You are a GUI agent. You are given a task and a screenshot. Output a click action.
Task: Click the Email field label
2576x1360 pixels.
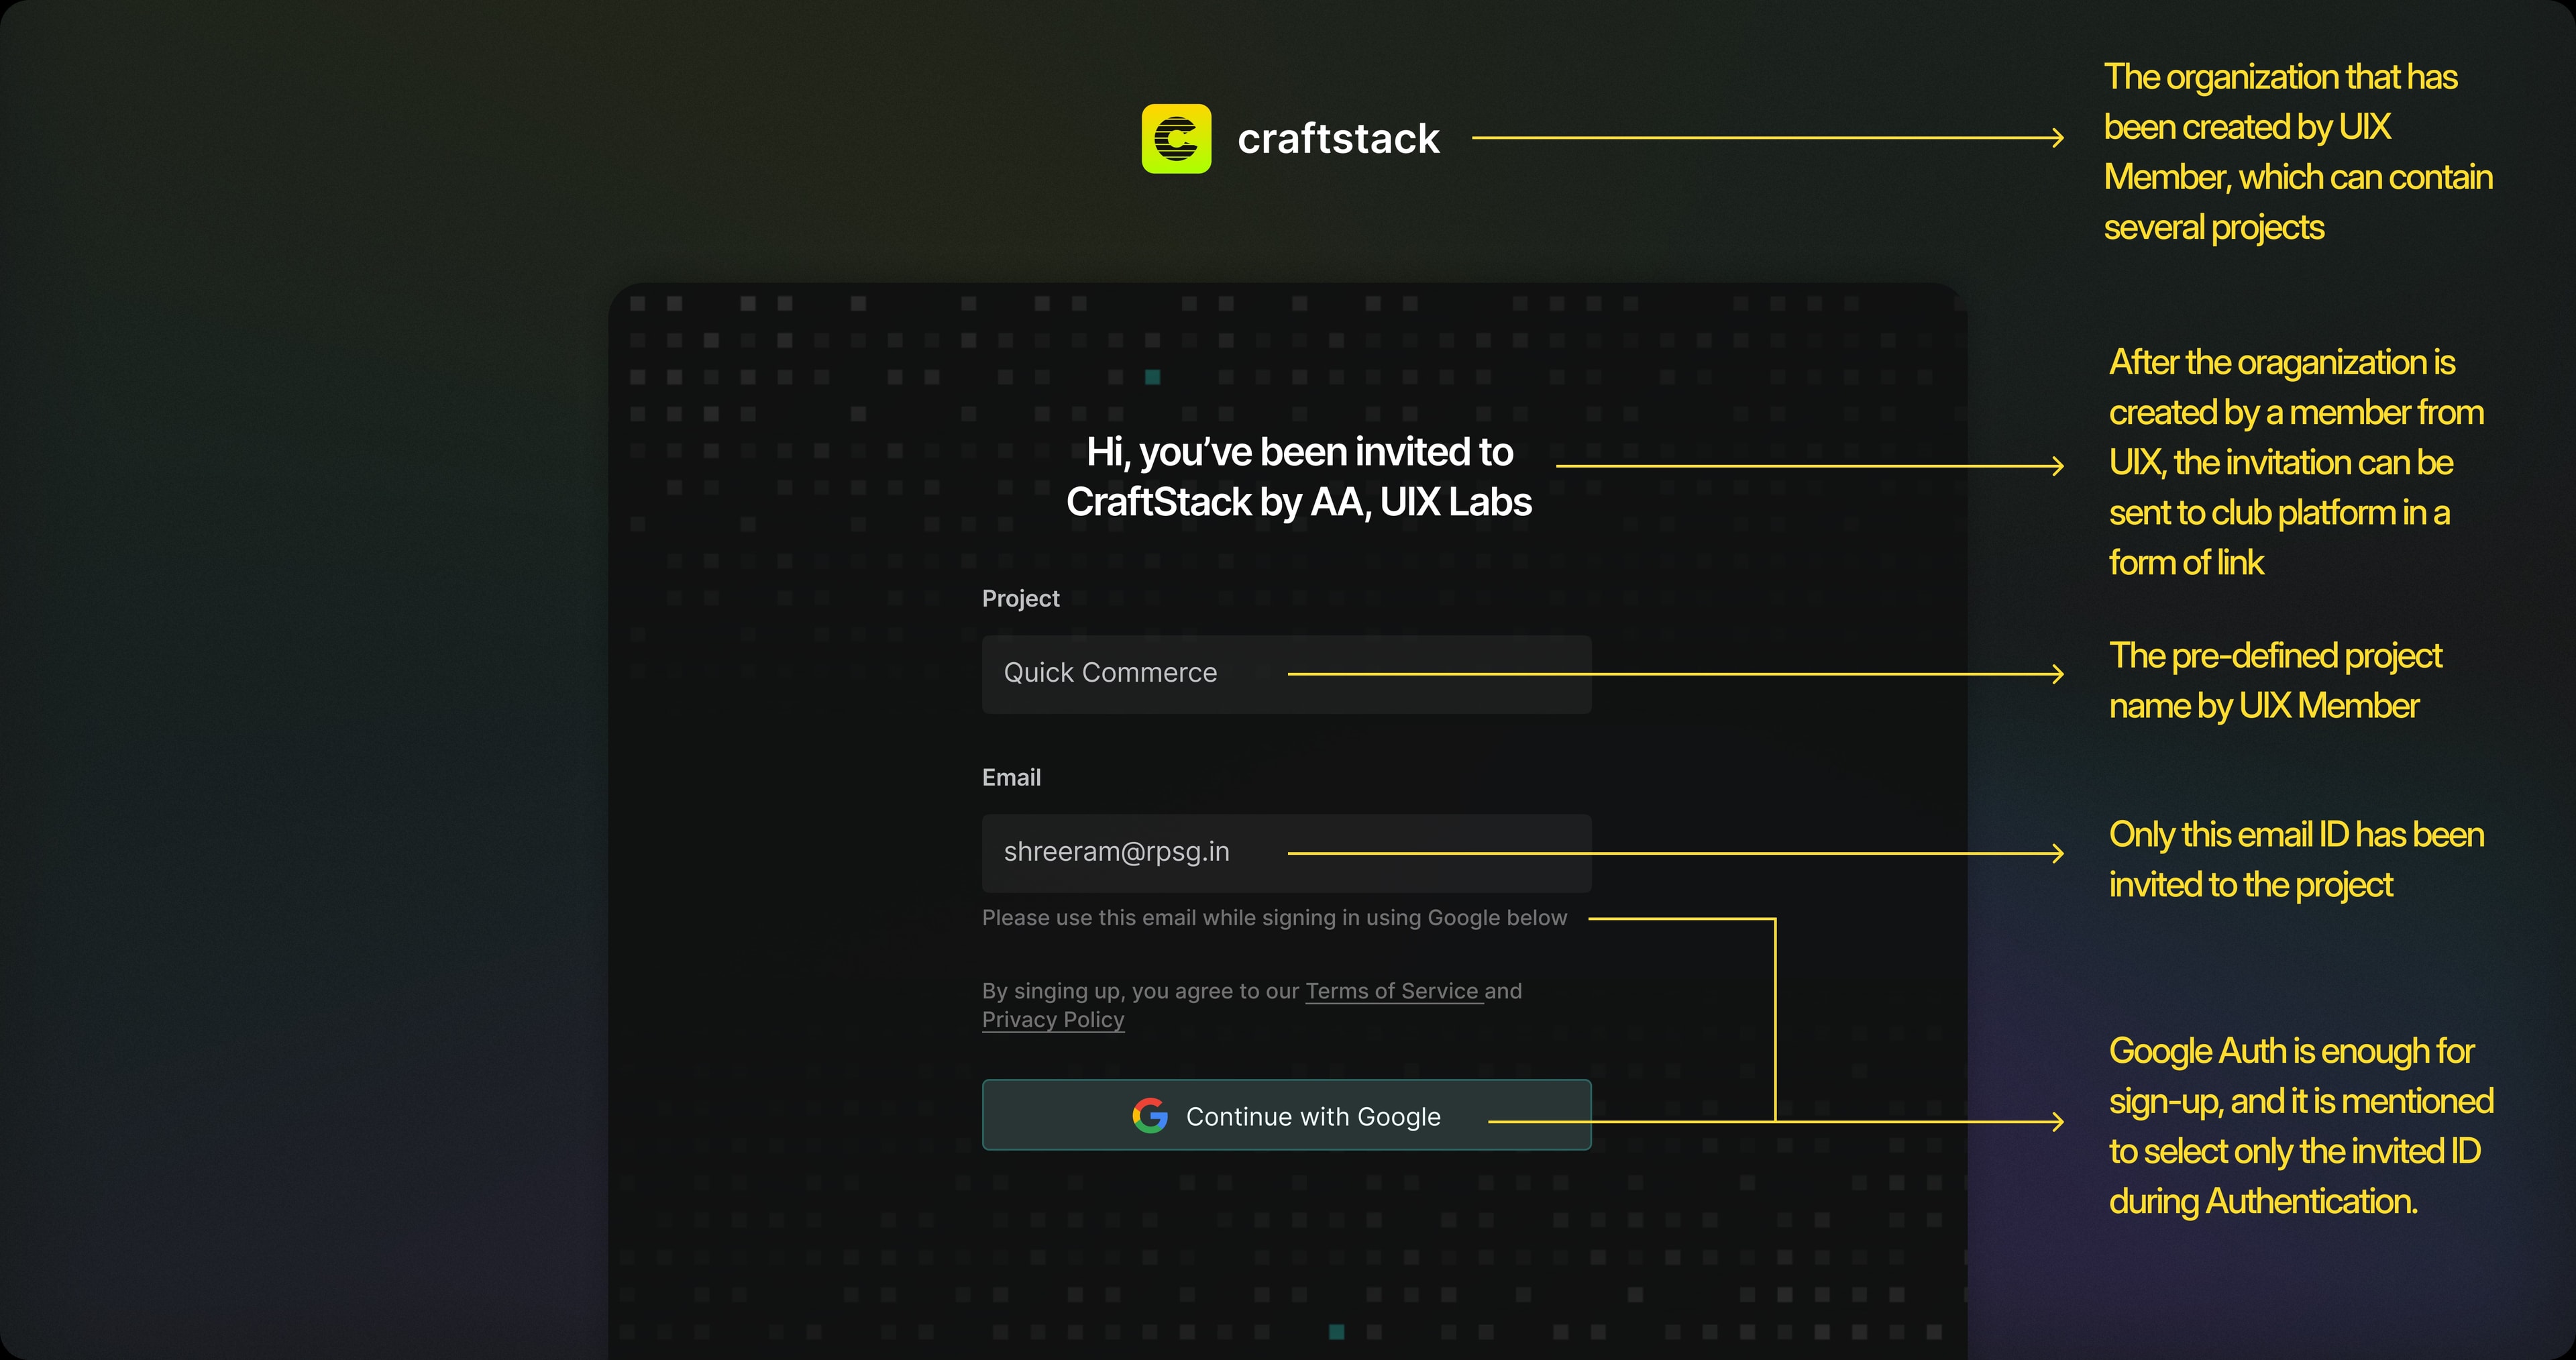[1011, 777]
